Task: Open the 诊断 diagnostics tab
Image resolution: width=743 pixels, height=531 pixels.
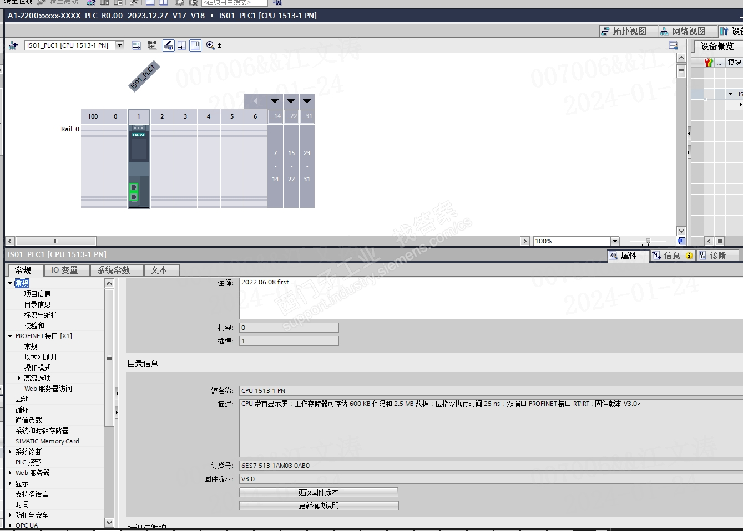Action: click(718, 256)
